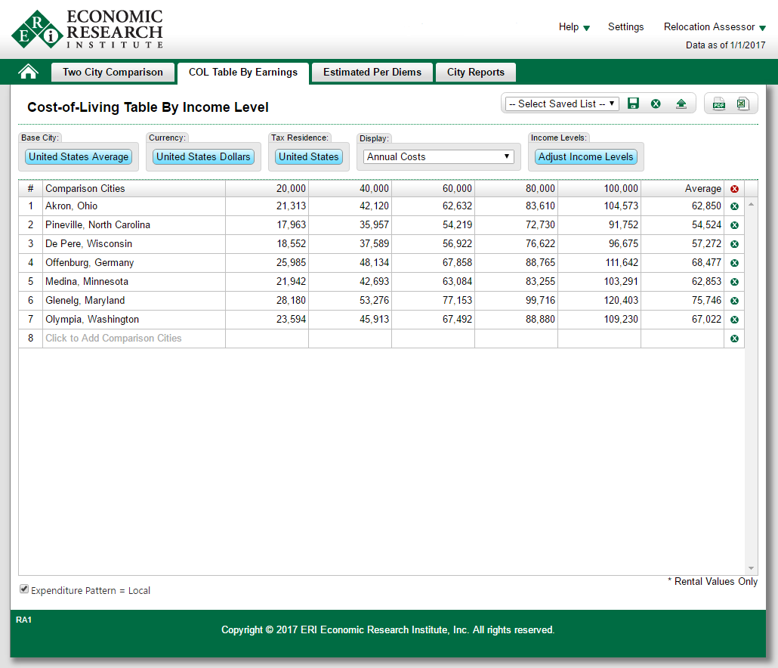Click scrollbar up arrow of table

752,205
